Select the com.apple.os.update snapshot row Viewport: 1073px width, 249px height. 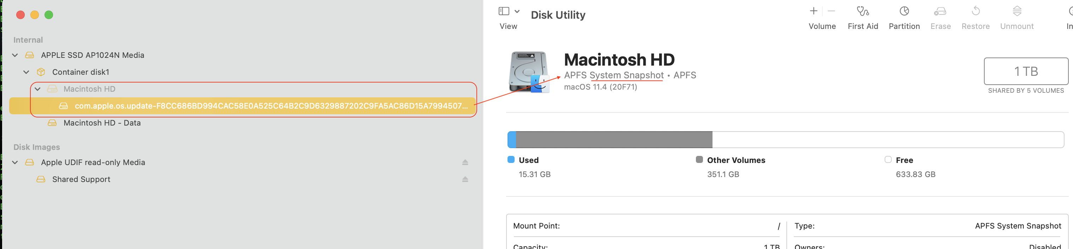pos(271,106)
